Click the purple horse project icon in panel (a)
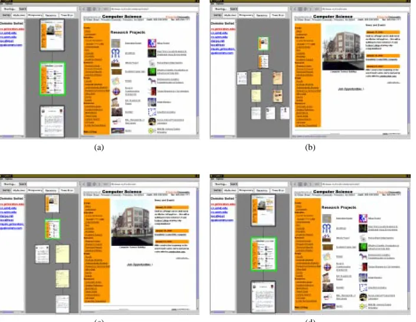This screenshot has height=322, width=416. (x=152, y=81)
